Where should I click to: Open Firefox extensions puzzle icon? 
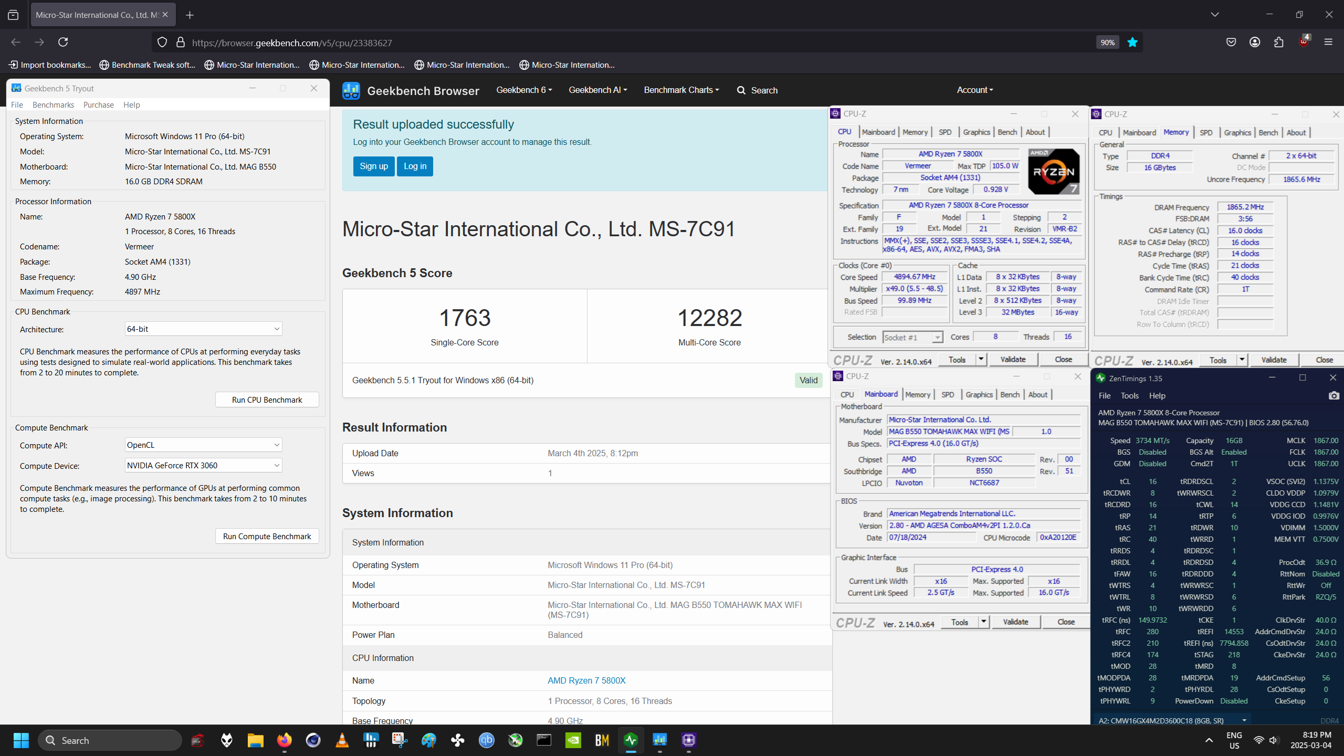1279,42
